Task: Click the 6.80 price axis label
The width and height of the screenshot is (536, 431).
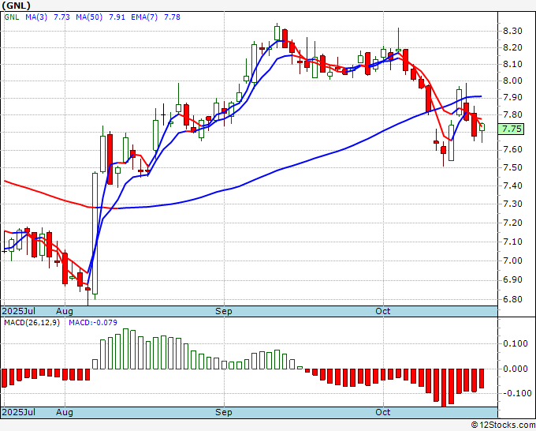Action: 513,299
